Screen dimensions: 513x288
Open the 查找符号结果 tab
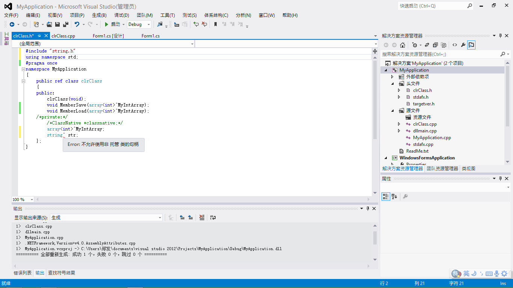pyautogui.click(x=62, y=273)
